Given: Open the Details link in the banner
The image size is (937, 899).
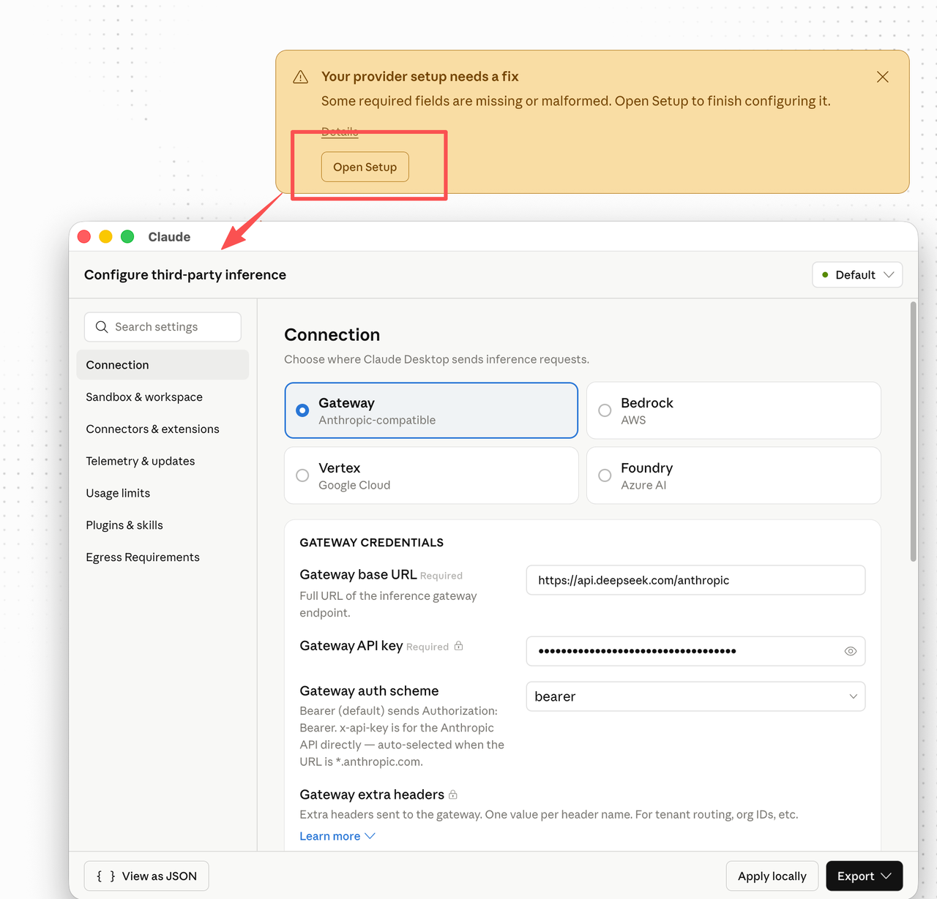Looking at the screenshot, I should tap(340, 132).
